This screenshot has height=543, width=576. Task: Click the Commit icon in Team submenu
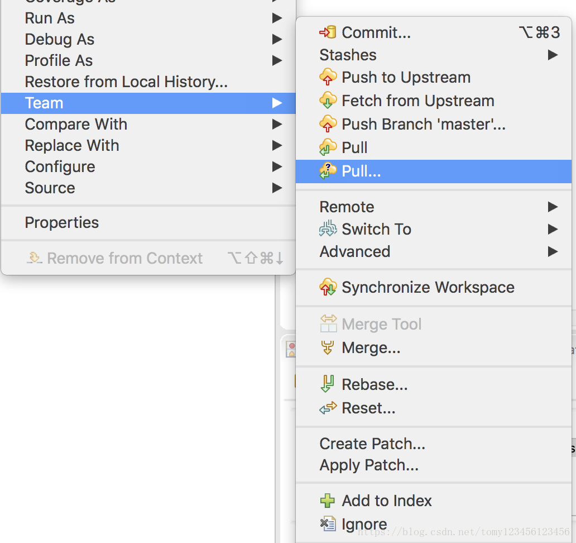[x=328, y=32]
